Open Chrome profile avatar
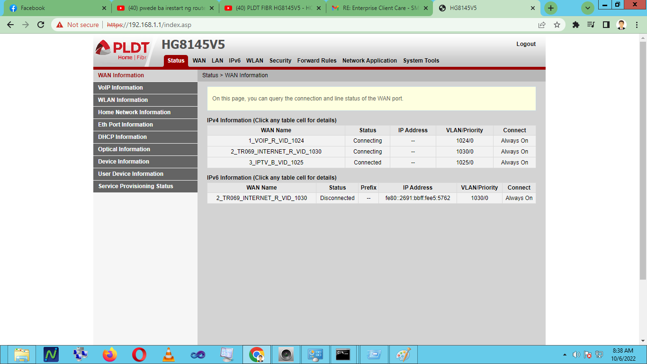647x364 pixels. pos(621,25)
